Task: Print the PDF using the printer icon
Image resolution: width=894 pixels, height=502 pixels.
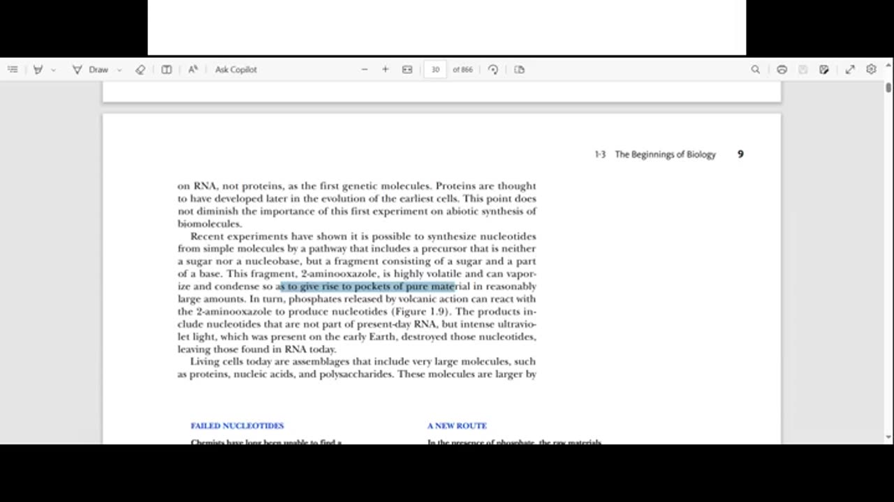Action: tap(782, 70)
